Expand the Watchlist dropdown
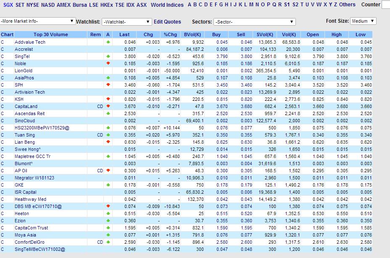 pyautogui.click(x=126, y=22)
